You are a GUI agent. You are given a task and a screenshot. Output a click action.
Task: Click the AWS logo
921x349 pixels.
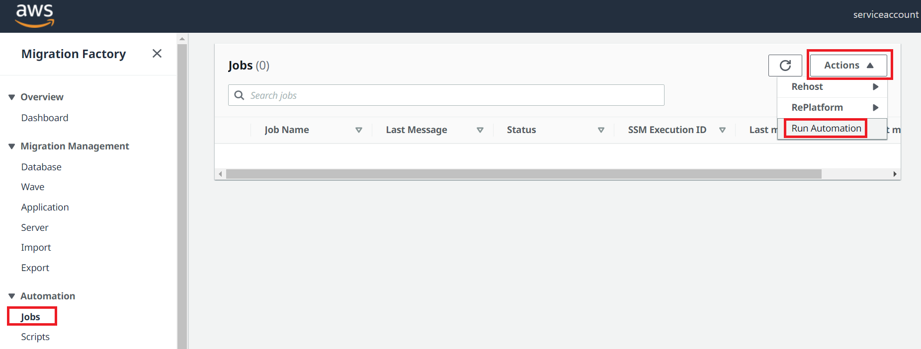click(35, 15)
